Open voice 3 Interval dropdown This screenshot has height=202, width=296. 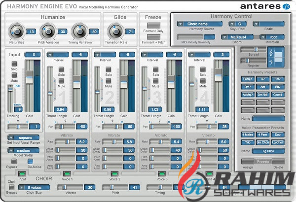click(152, 55)
